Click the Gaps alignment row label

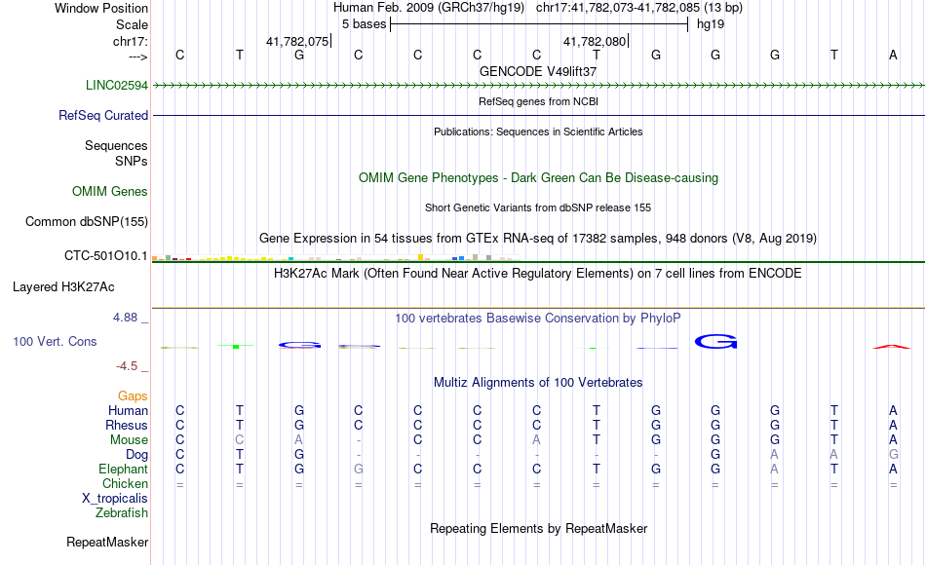tap(133, 396)
